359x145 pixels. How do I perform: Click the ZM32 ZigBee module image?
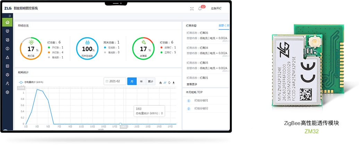click(308, 65)
